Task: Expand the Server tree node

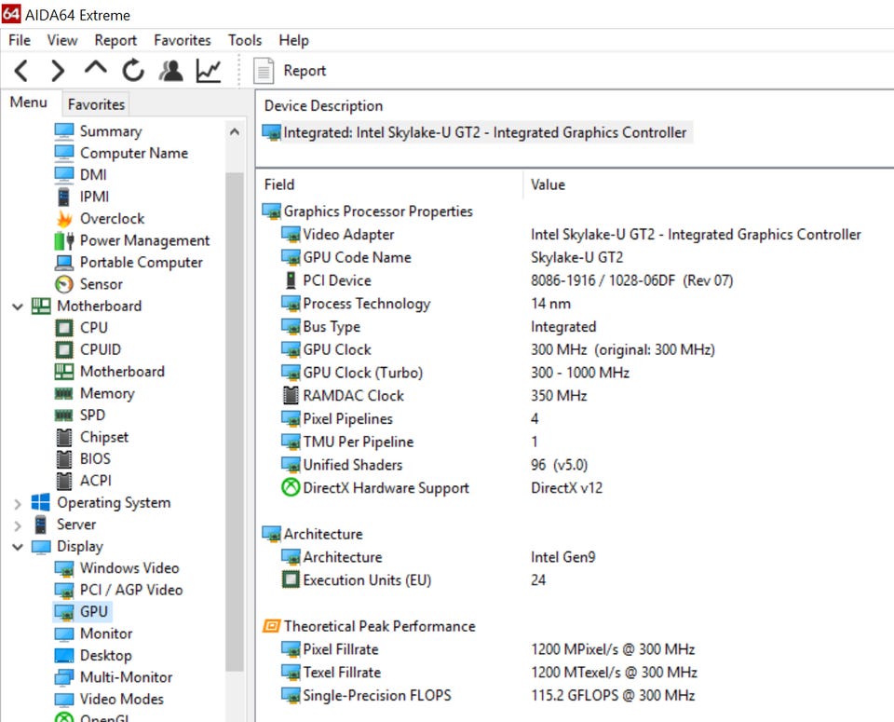Action: click(x=18, y=524)
